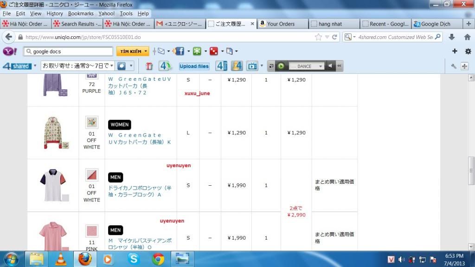Expand the URL bar history dropdown
This screenshot has width=475, height=267.
[x=327, y=37]
